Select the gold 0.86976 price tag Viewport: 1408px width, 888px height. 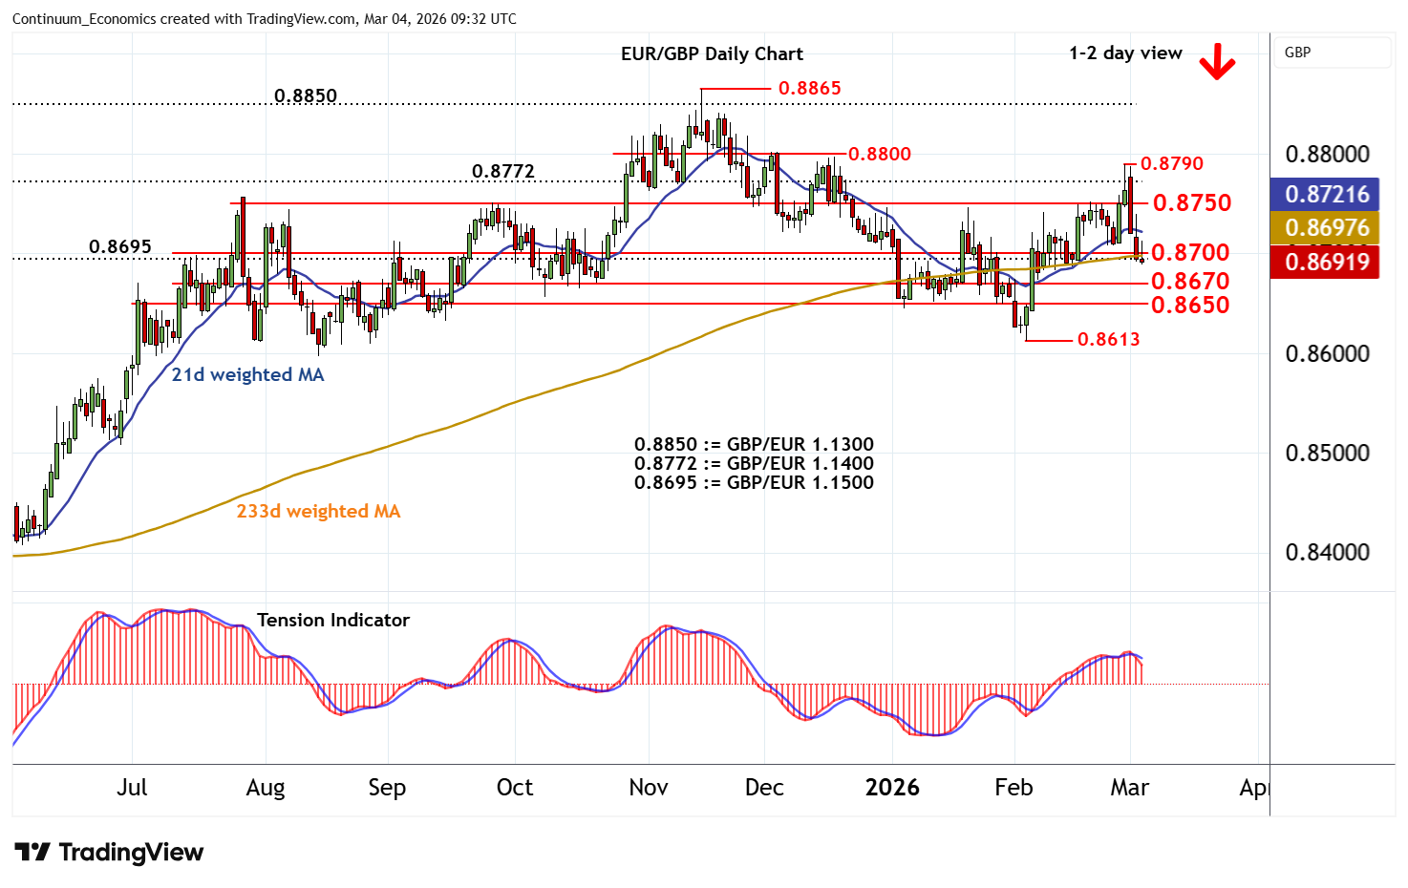(x=1324, y=228)
